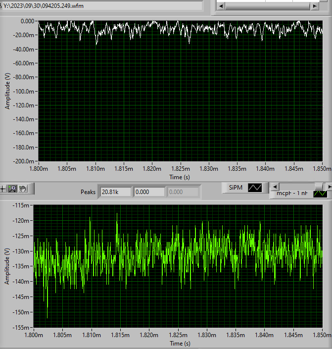This screenshot has height=349, width=332.
Task: Click the lower graph's 1.800m time axis minimum
Action: coord(34,336)
